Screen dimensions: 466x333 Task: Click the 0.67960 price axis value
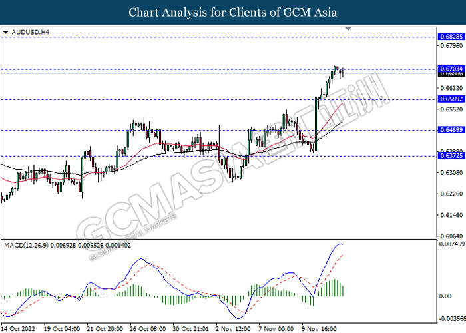[x=451, y=45]
